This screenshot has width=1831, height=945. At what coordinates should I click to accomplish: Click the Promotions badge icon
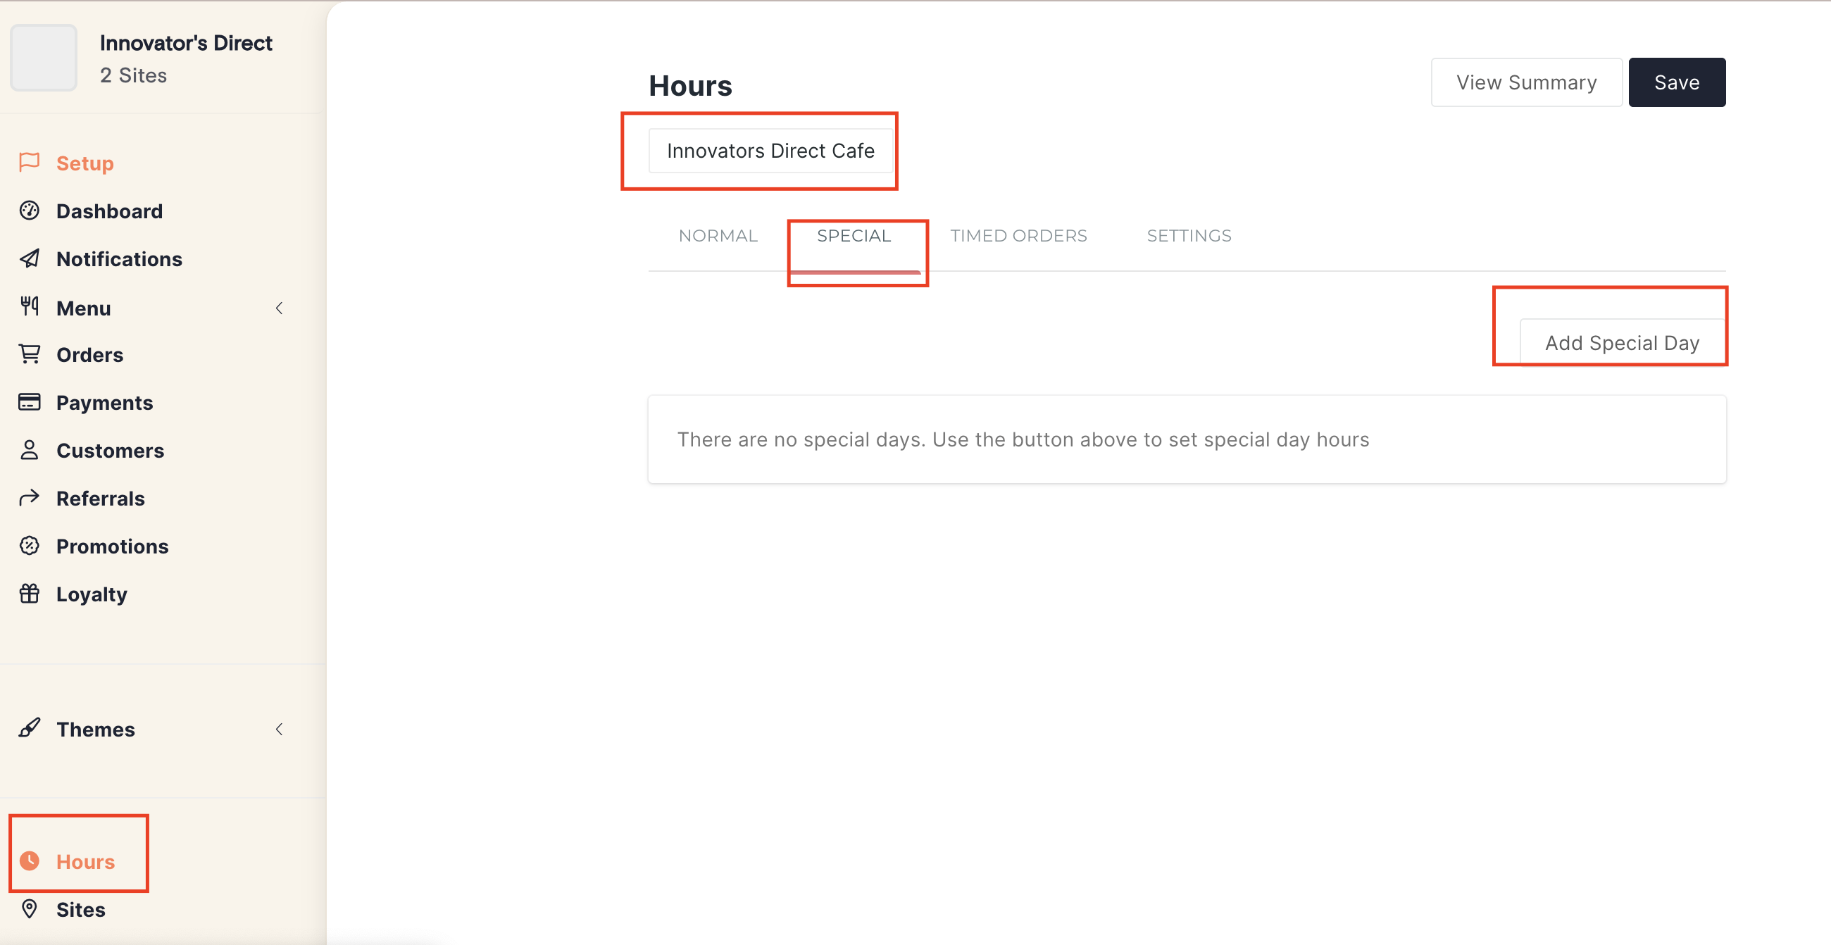[29, 546]
